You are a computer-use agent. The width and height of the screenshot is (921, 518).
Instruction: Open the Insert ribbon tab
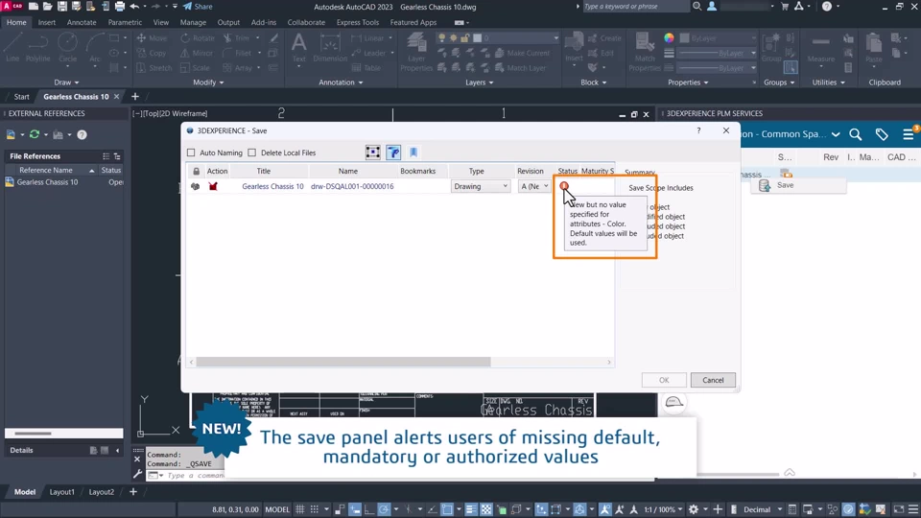[47, 22]
